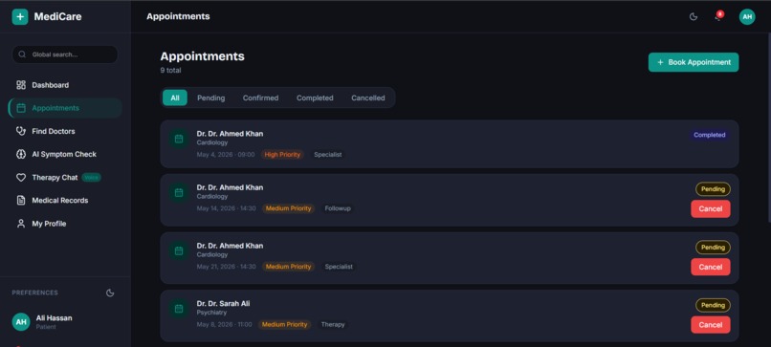This screenshot has width=771, height=347.
Task: Open the AH user avatar in top bar
Action: point(747,16)
